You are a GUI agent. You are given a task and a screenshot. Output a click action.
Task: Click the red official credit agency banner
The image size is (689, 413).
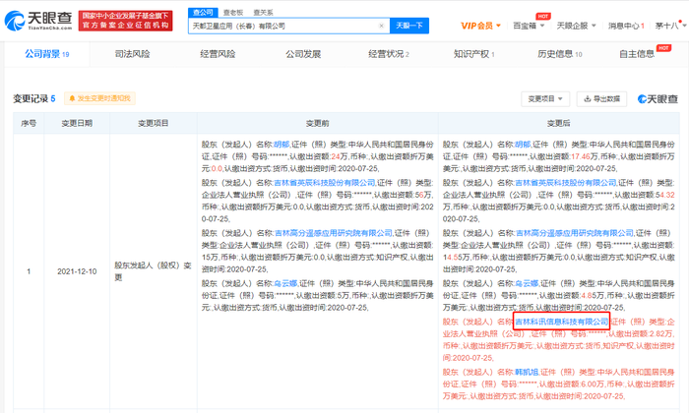126,21
